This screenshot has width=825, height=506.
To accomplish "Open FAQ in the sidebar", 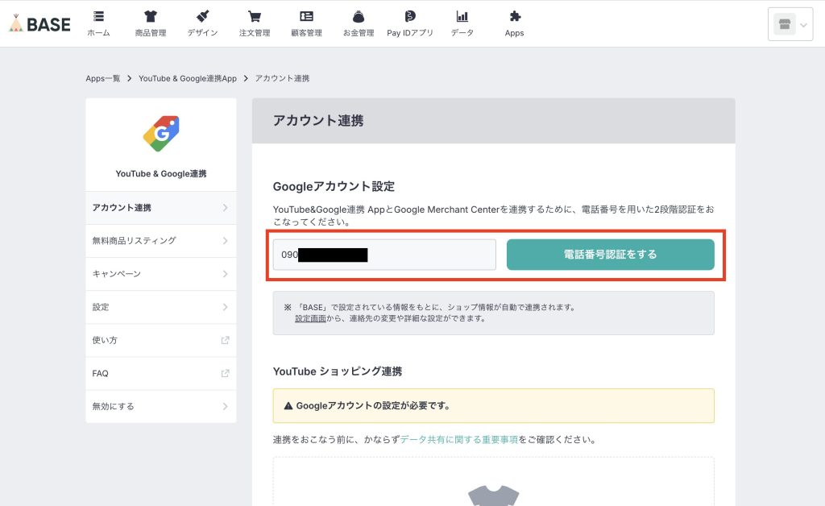I will pyautogui.click(x=161, y=373).
